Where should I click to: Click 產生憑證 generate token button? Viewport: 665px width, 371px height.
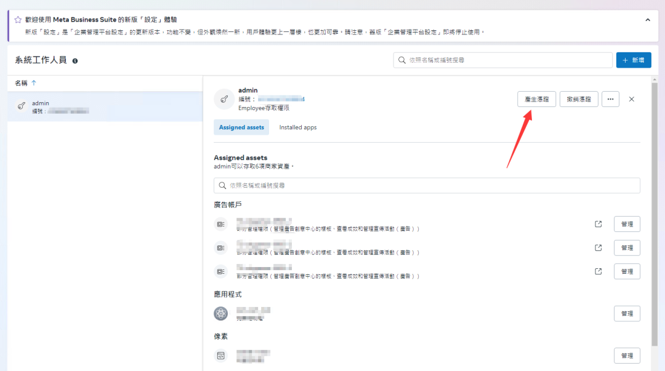coord(536,99)
